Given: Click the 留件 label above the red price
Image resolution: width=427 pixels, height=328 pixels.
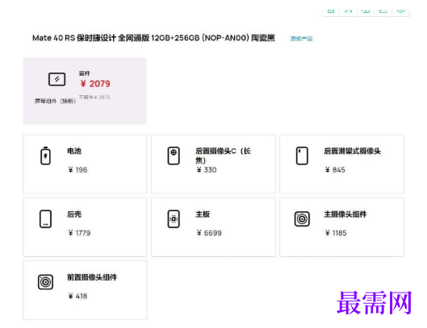Looking at the screenshot, I should (85, 73).
